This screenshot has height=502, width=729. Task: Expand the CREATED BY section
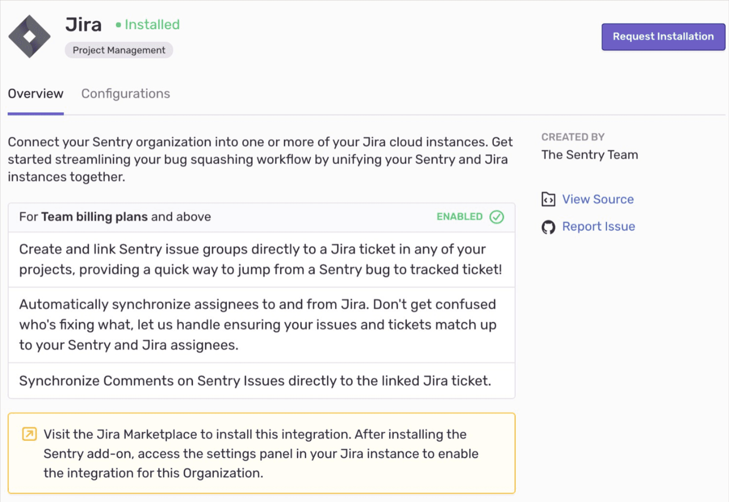pos(573,137)
